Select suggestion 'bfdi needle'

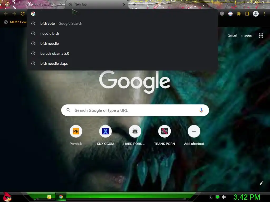(x=122, y=43)
